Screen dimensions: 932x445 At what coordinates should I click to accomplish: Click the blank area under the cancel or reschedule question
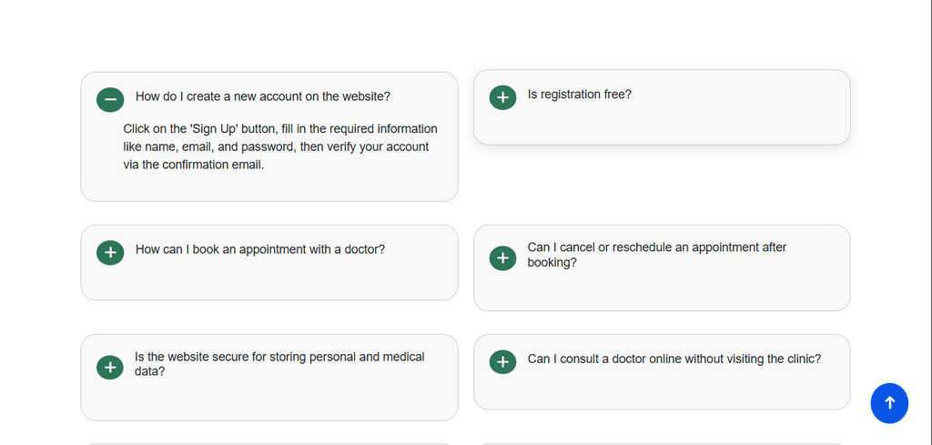click(x=662, y=291)
